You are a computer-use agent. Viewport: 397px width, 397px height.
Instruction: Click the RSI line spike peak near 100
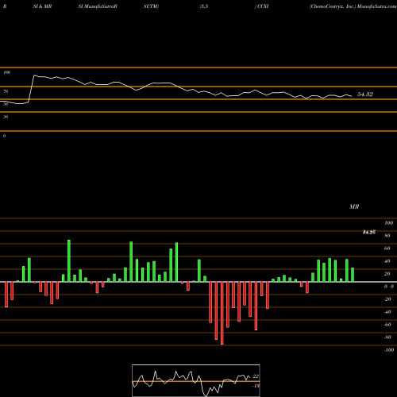coord(34,75)
